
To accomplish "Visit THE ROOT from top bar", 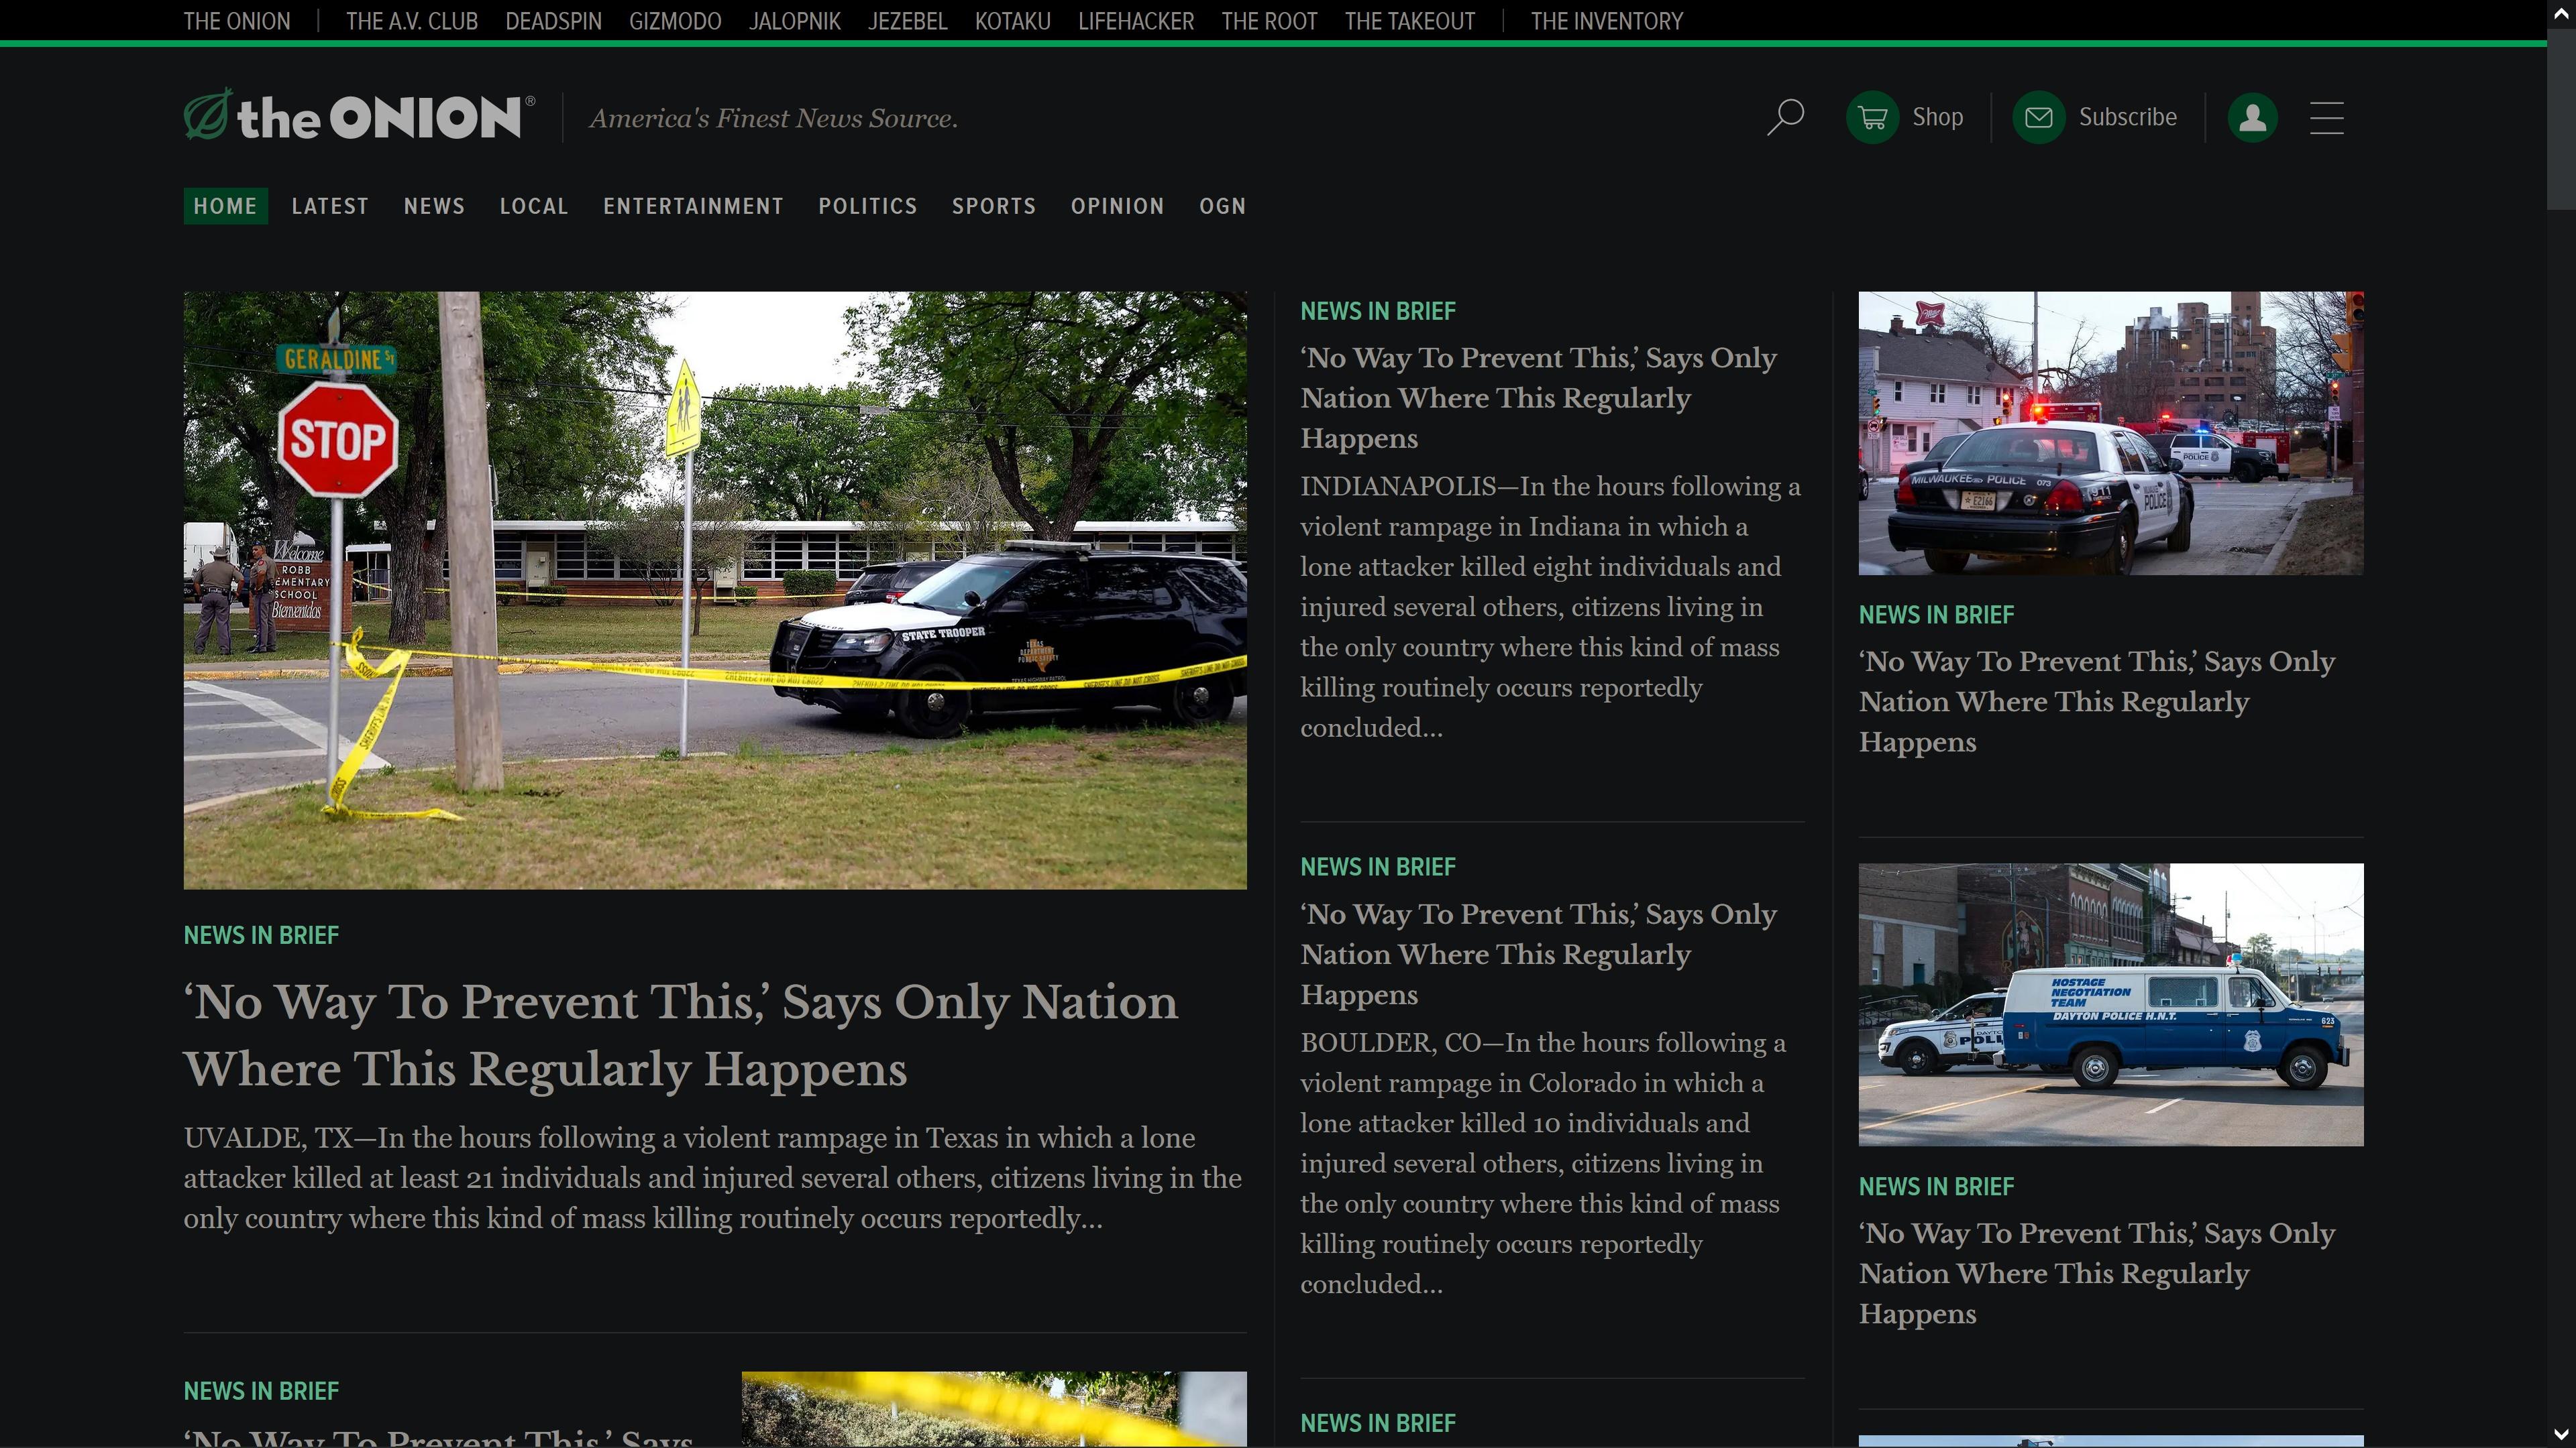I will point(1269,21).
